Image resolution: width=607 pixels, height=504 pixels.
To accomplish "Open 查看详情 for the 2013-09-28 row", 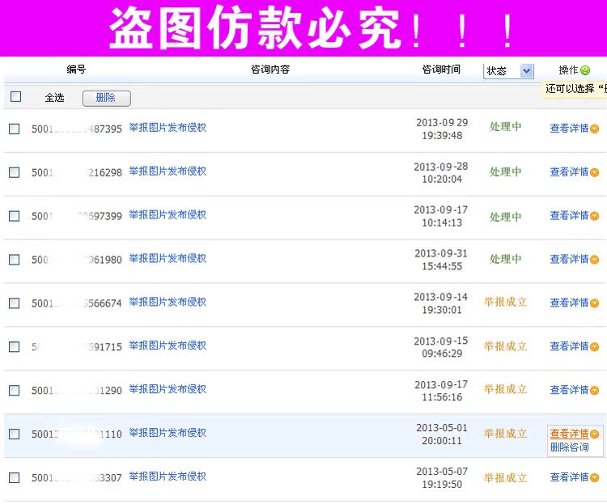I will point(569,172).
